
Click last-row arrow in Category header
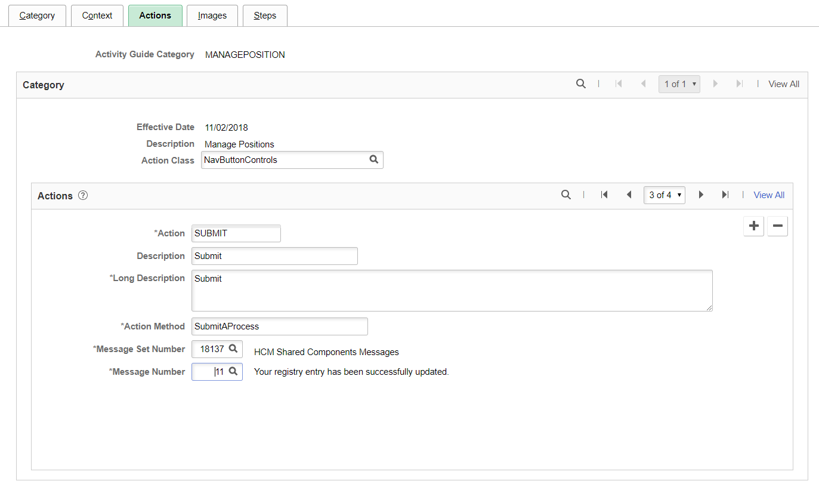click(739, 84)
